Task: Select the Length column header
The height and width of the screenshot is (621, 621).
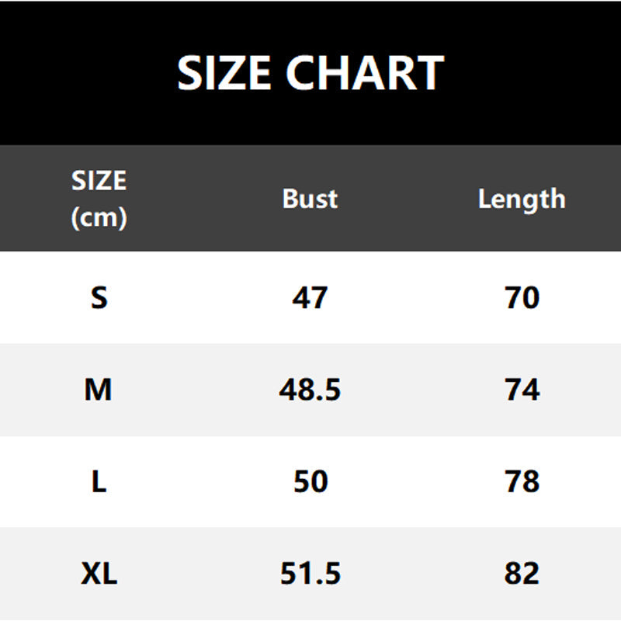Action: 522,199
